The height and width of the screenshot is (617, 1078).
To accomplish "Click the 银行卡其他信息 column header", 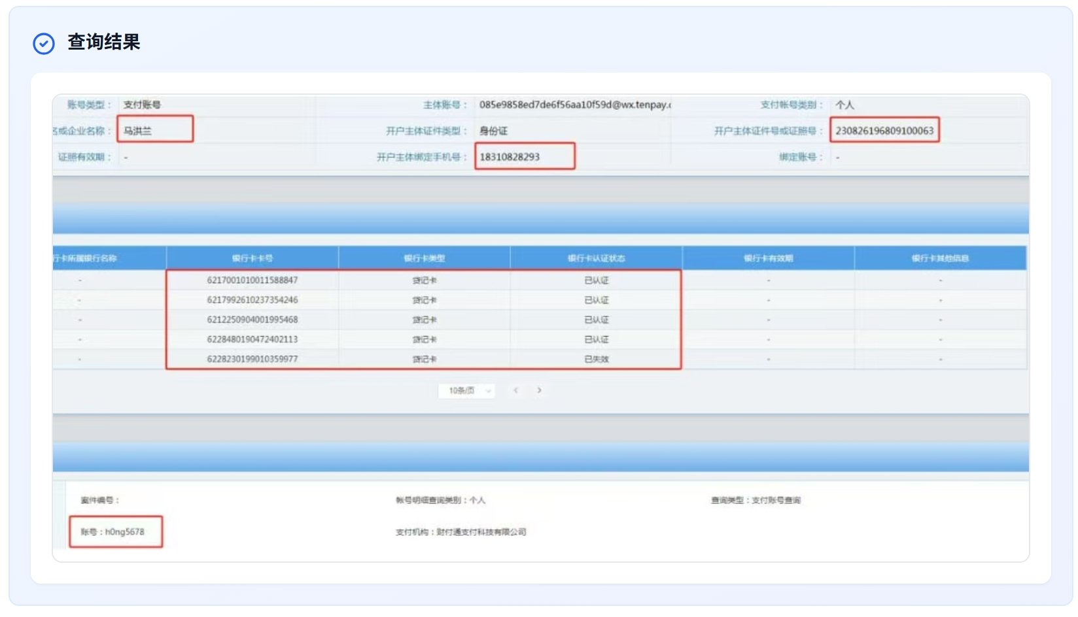I will click(x=940, y=258).
